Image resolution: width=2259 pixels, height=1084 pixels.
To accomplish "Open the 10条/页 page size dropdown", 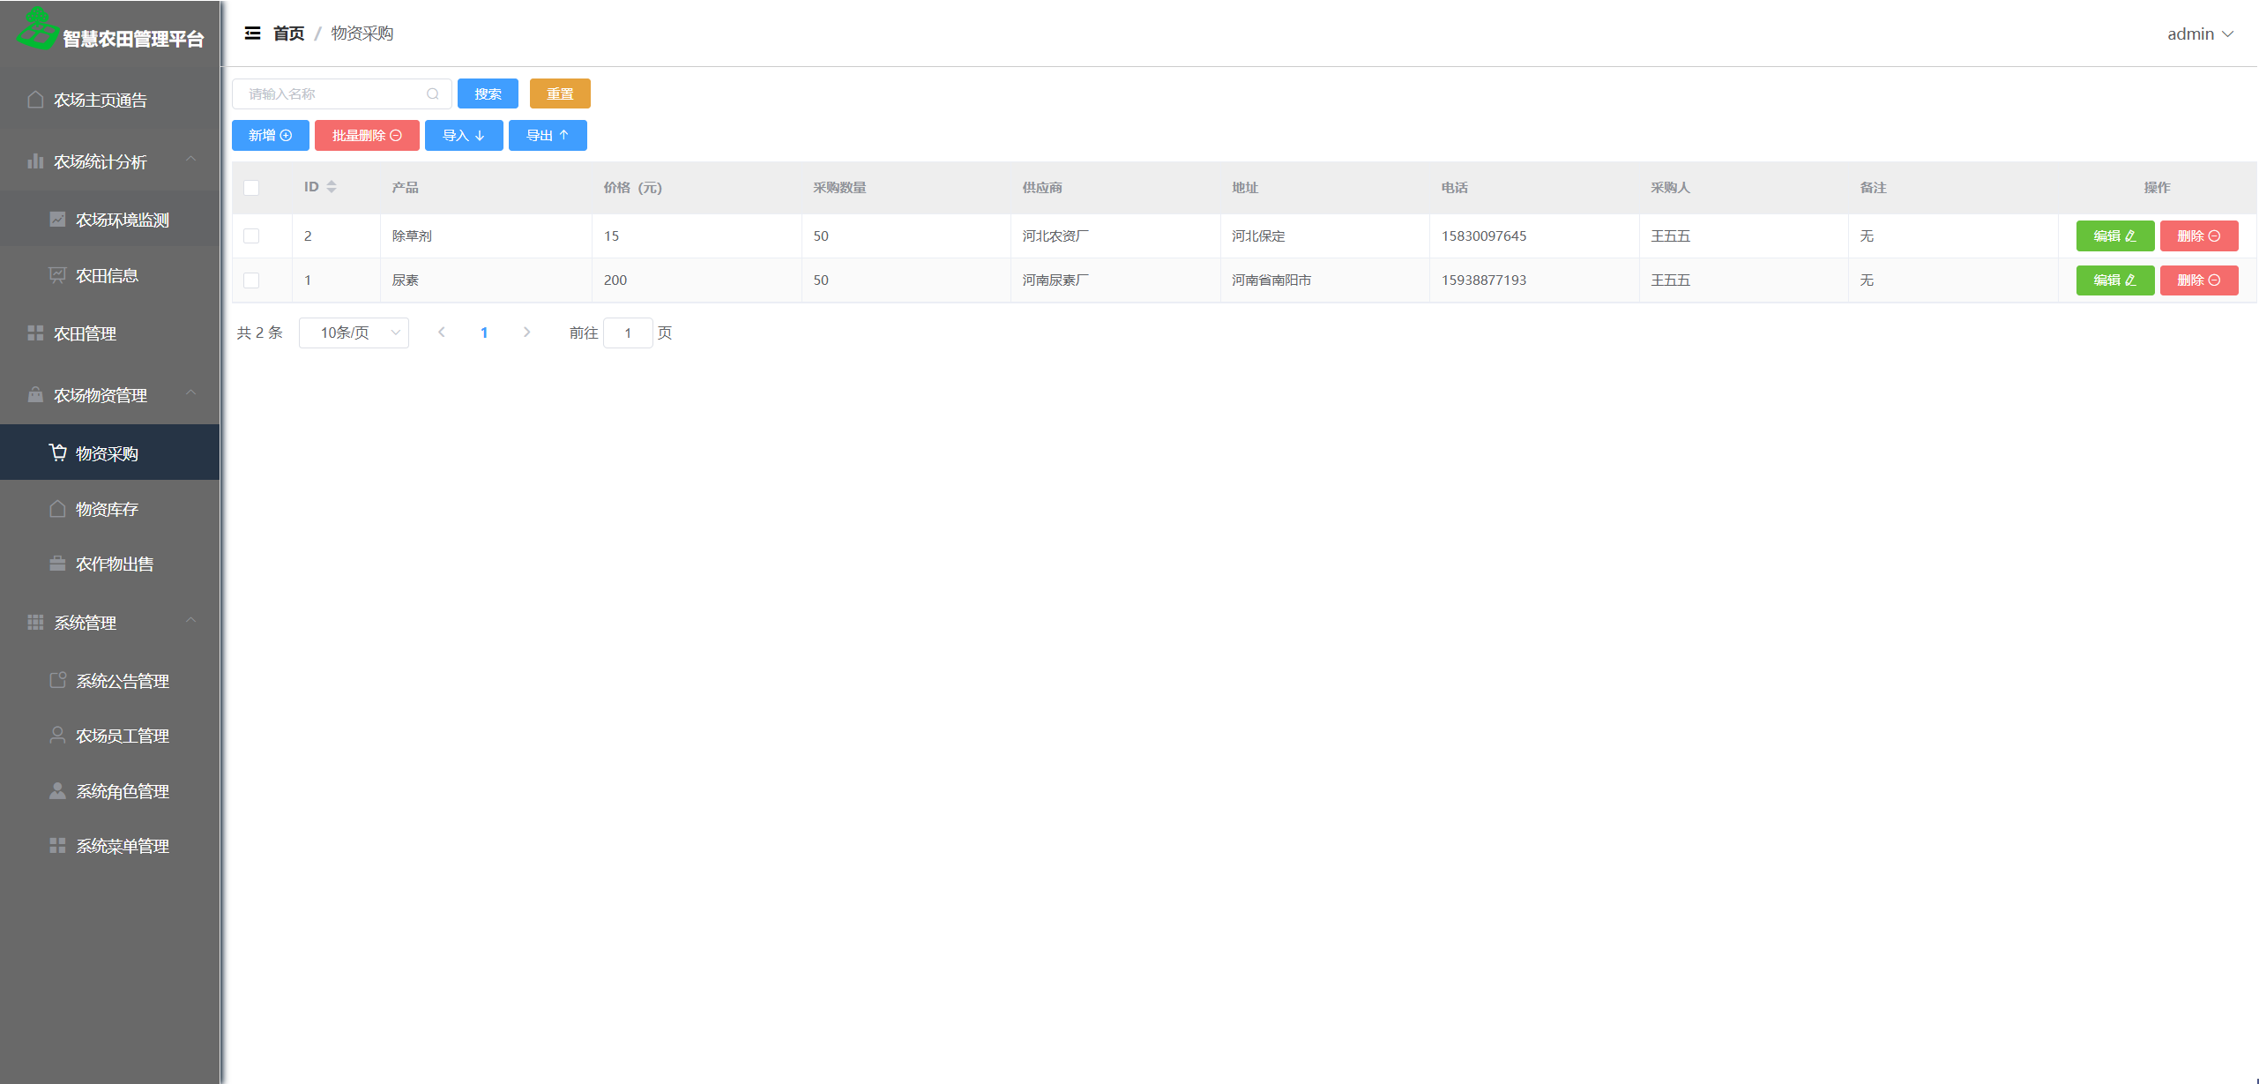I will click(x=354, y=333).
